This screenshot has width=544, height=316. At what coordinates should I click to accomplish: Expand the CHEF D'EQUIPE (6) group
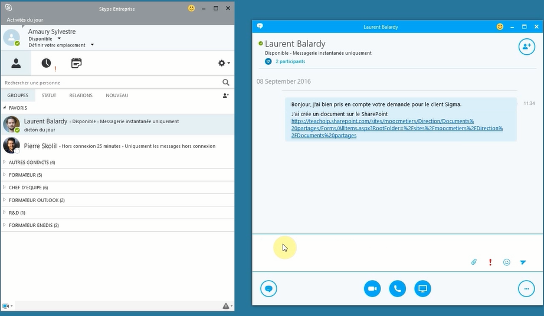pyautogui.click(x=5, y=187)
